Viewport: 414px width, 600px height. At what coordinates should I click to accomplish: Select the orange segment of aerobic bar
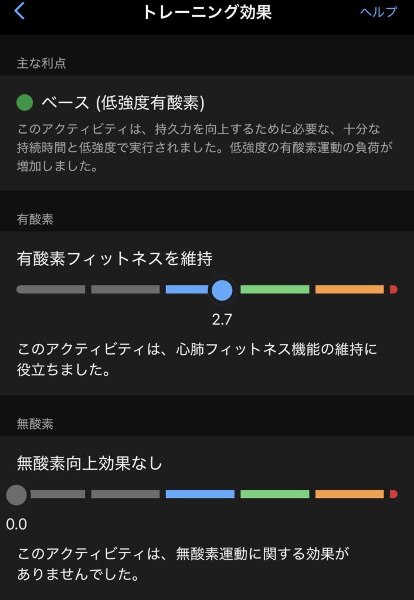pos(349,289)
